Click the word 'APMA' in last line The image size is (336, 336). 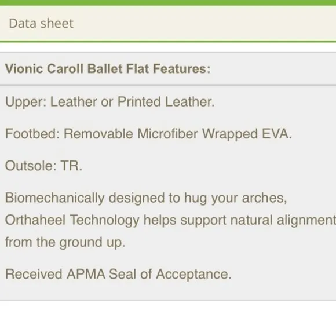pyautogui.click(x=86, y=274)
